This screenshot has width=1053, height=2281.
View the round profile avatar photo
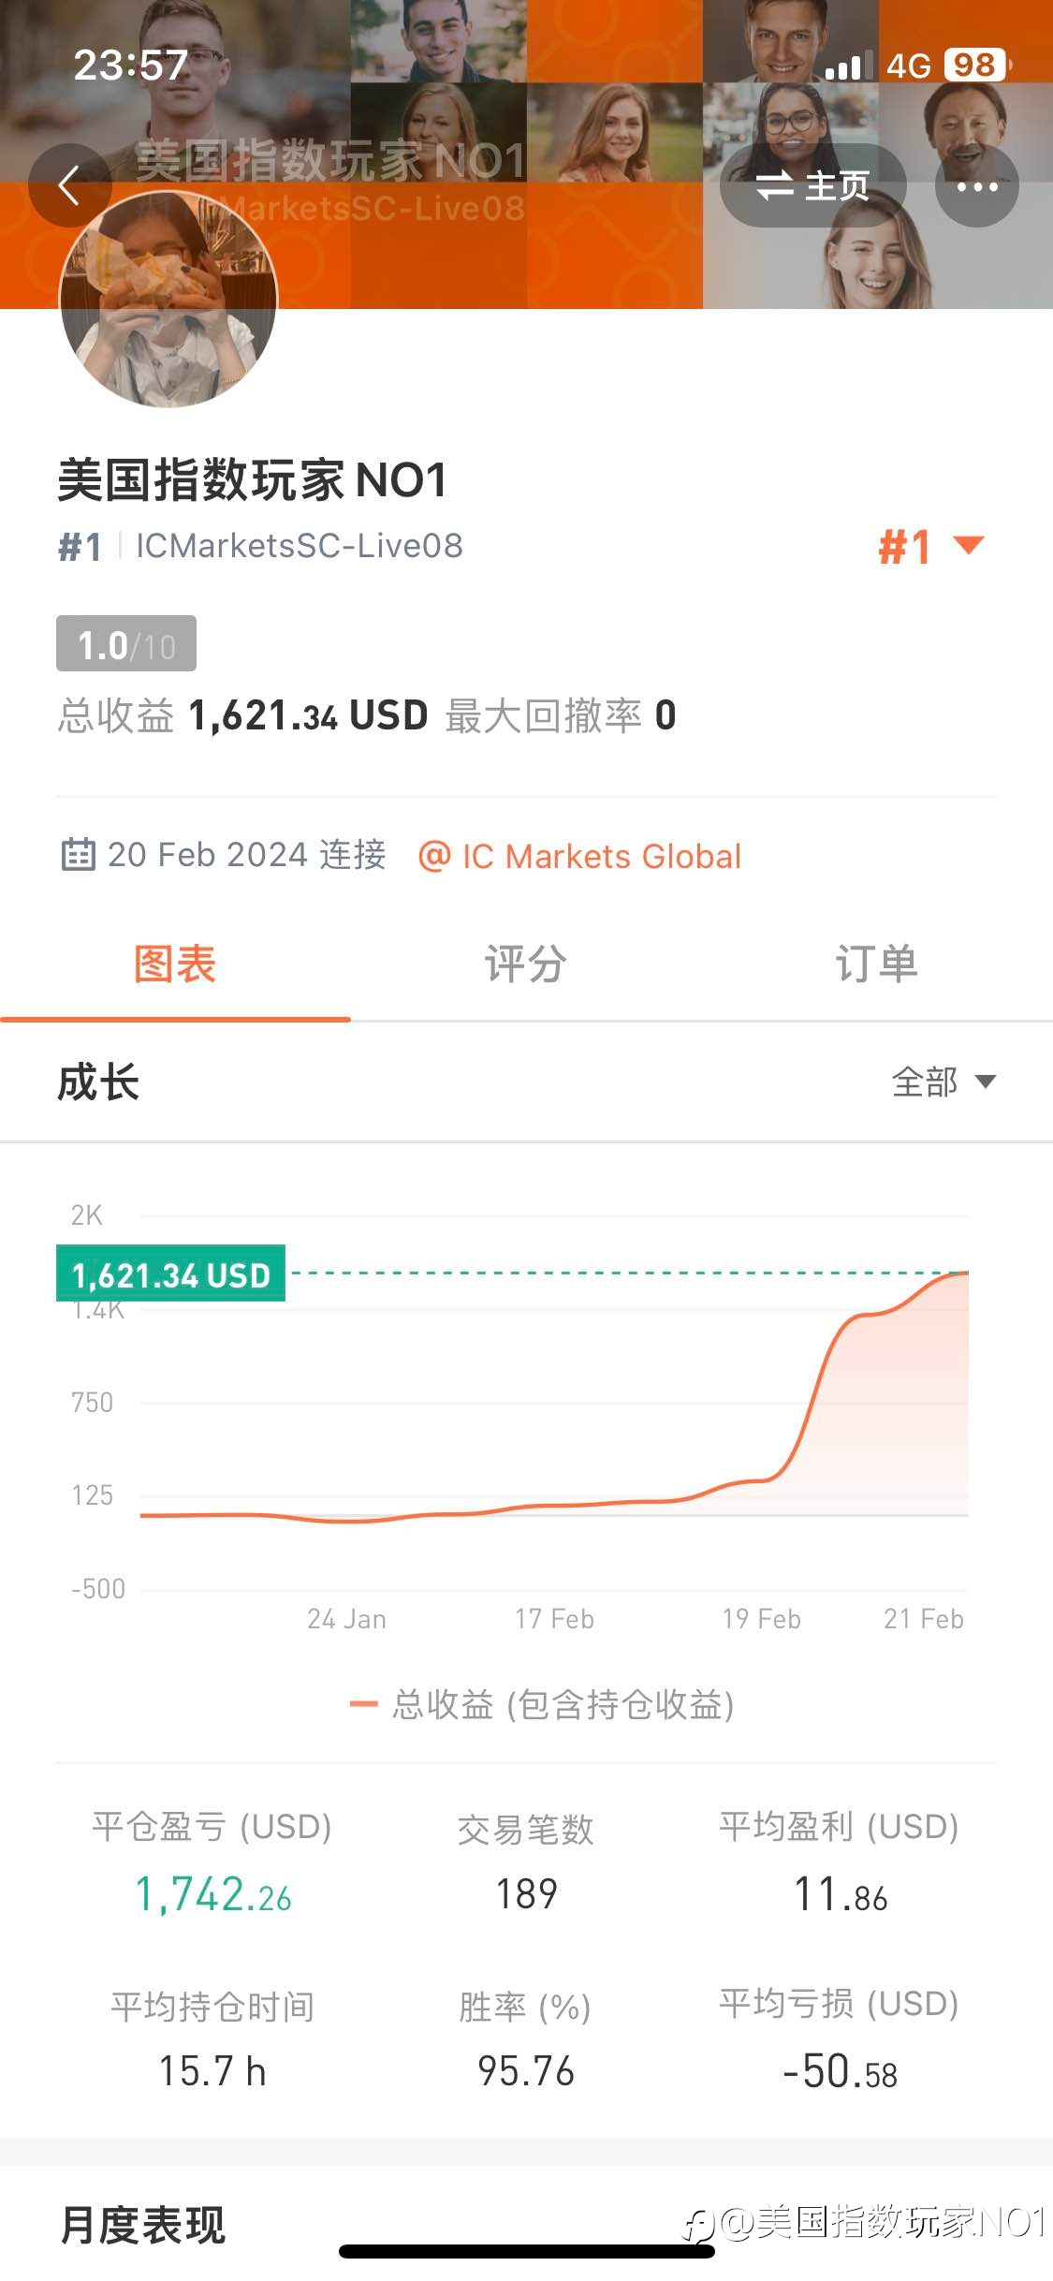coord(168,300)
